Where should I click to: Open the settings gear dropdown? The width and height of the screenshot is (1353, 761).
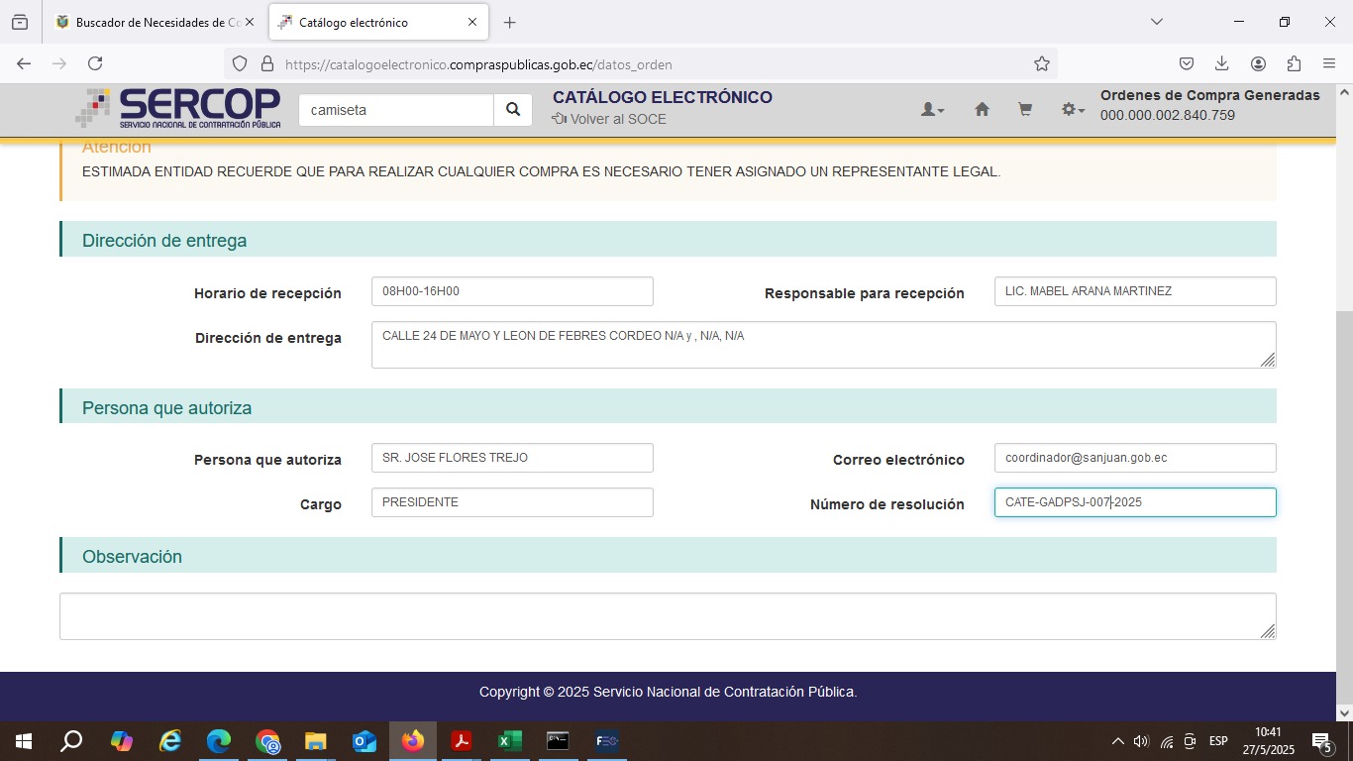click(x=1072, y=110)
